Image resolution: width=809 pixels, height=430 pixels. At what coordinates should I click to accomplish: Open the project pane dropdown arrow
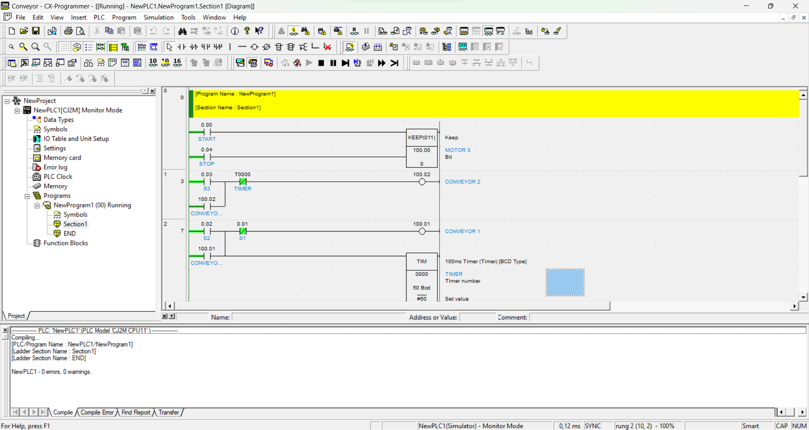point(145,91)
